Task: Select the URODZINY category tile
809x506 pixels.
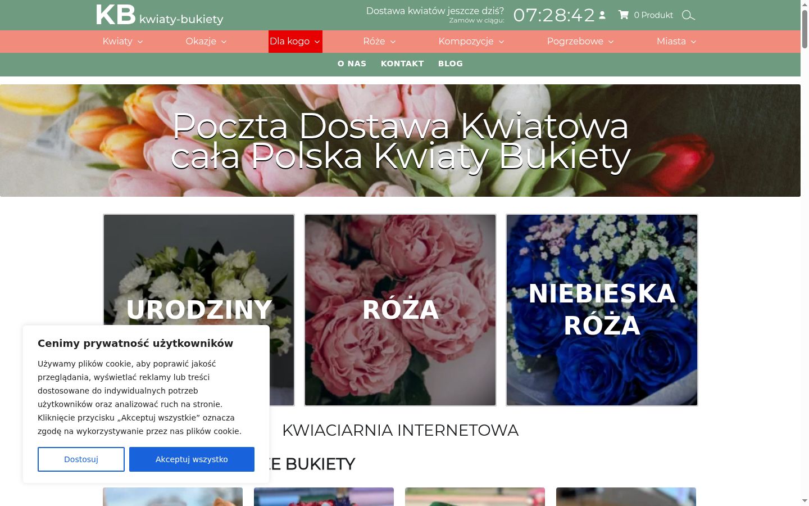Action: click(199, 270)
